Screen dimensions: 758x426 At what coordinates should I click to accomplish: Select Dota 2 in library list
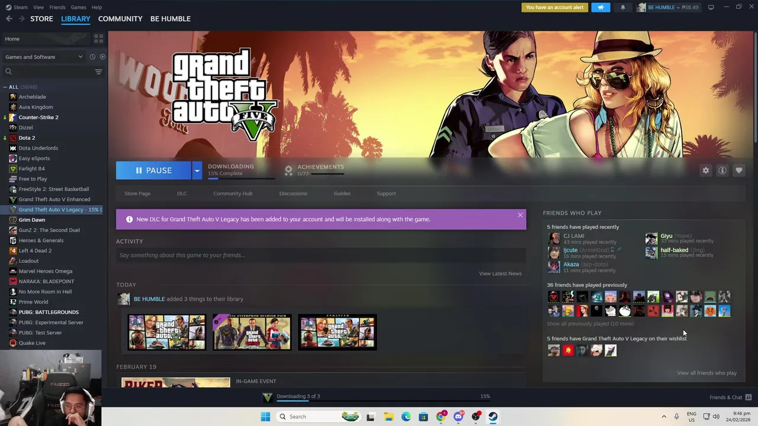pyautogui.click(x=26, y=138)
